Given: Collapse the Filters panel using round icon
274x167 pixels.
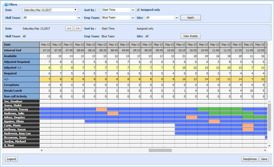Looking at the screenshot, I should click(6, 5).
